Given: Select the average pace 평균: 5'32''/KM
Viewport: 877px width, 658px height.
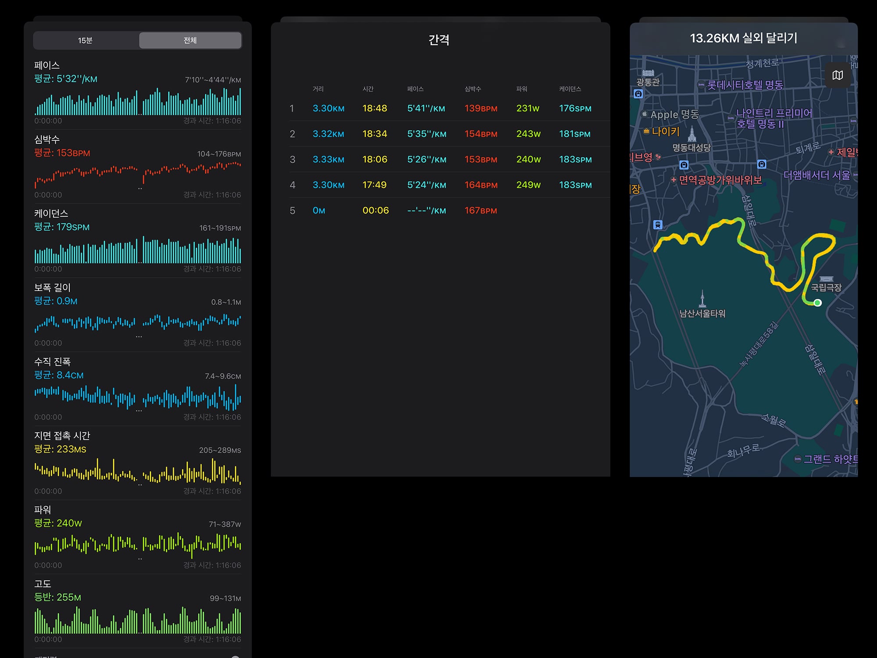Looking at the screenshot, I should coord(66,79).
